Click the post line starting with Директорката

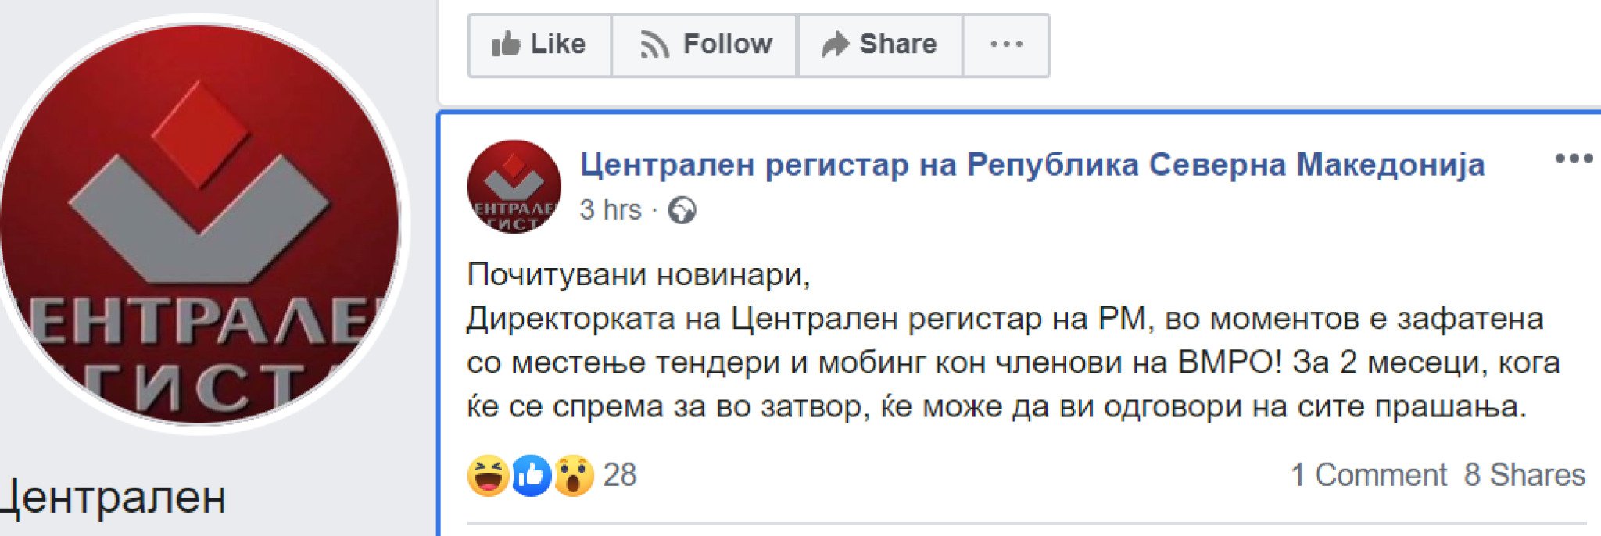click(1005, 319)
